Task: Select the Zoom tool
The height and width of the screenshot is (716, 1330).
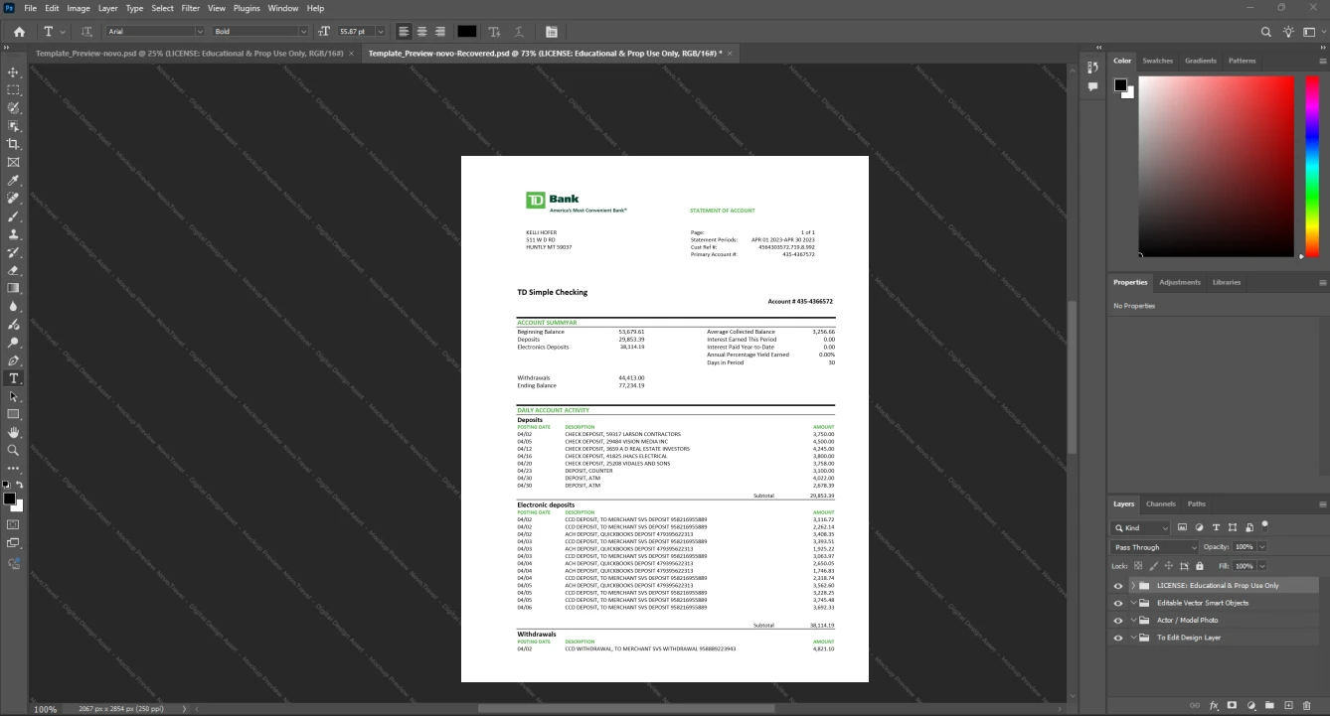Action: pyautogui.click(x=13, y=450)
